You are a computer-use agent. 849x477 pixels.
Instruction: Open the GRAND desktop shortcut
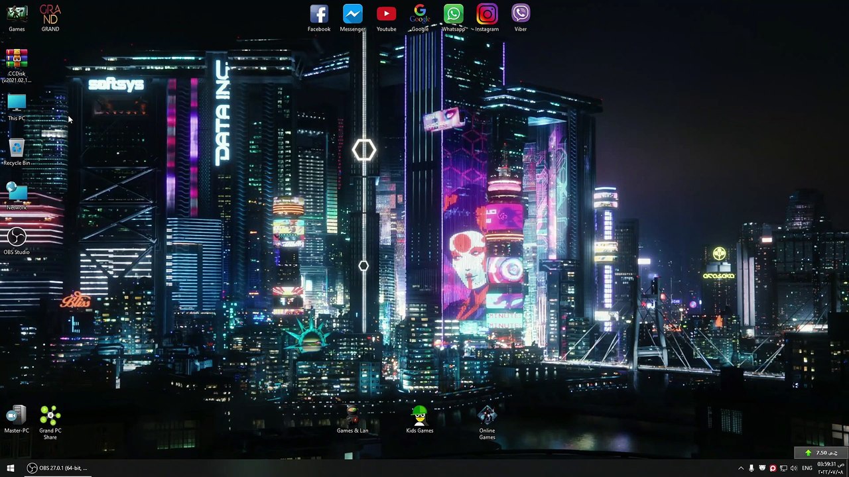pyautogui.click(x=50, y=18)
